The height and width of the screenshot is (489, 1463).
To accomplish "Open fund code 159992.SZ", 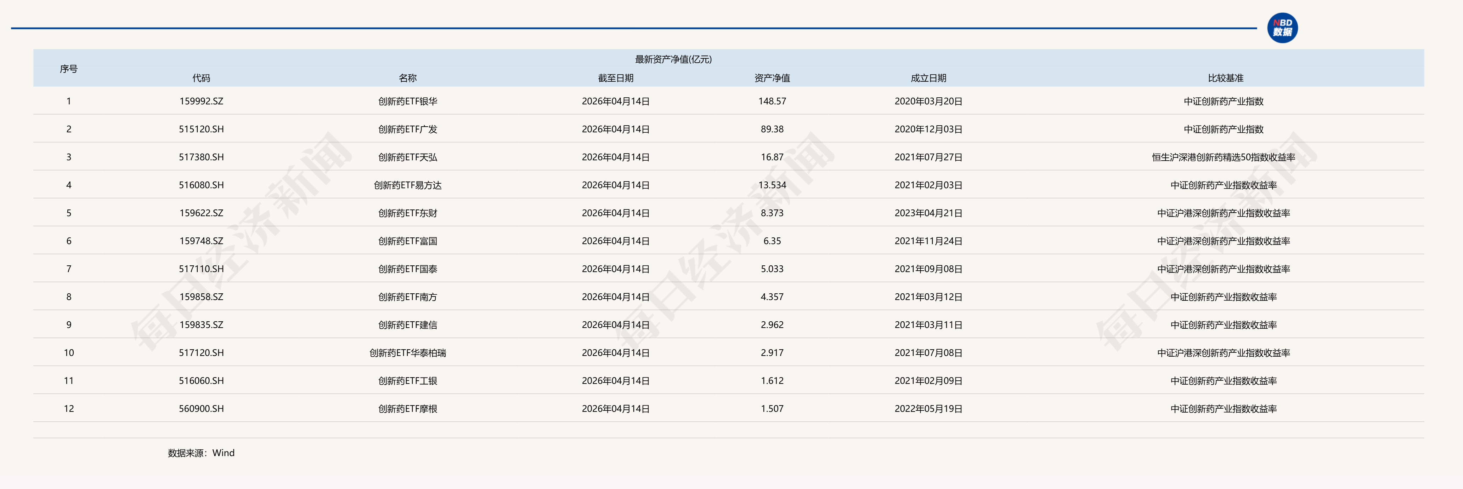I will 202,101.
